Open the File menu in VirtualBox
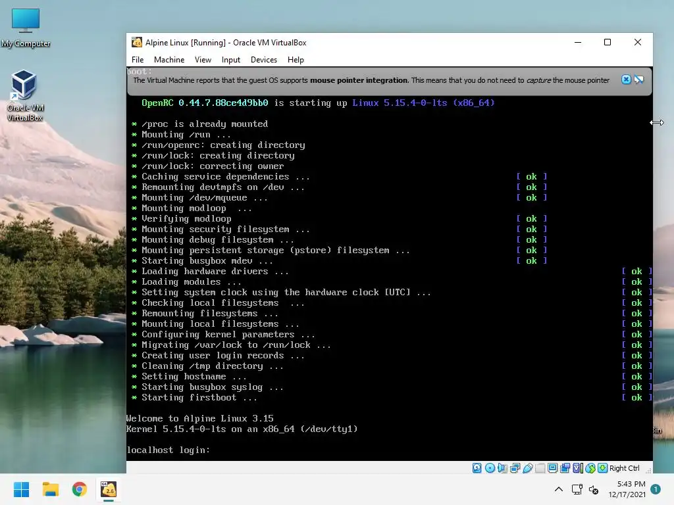 (138, 60)
